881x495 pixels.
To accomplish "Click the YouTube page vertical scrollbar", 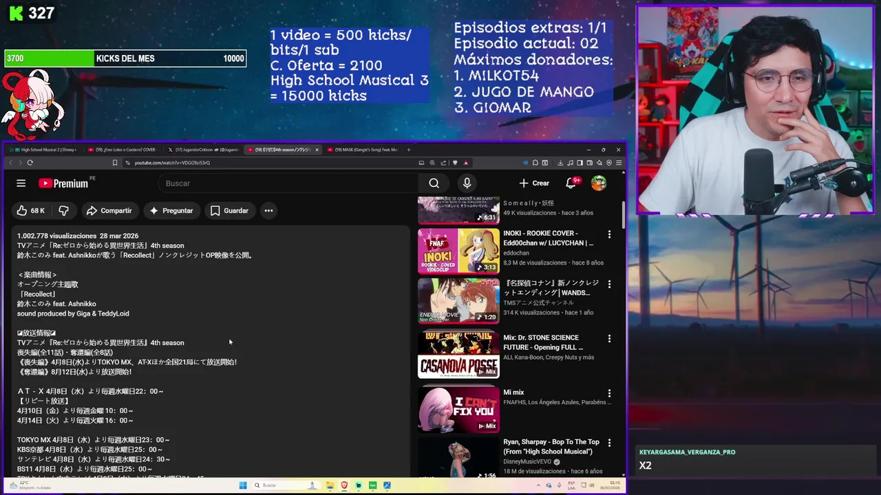I will tap(623, 214).
